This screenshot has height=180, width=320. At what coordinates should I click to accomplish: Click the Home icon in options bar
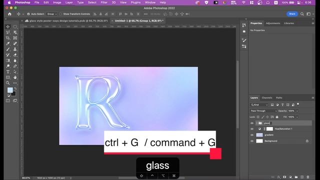click(x=9, y=14)
